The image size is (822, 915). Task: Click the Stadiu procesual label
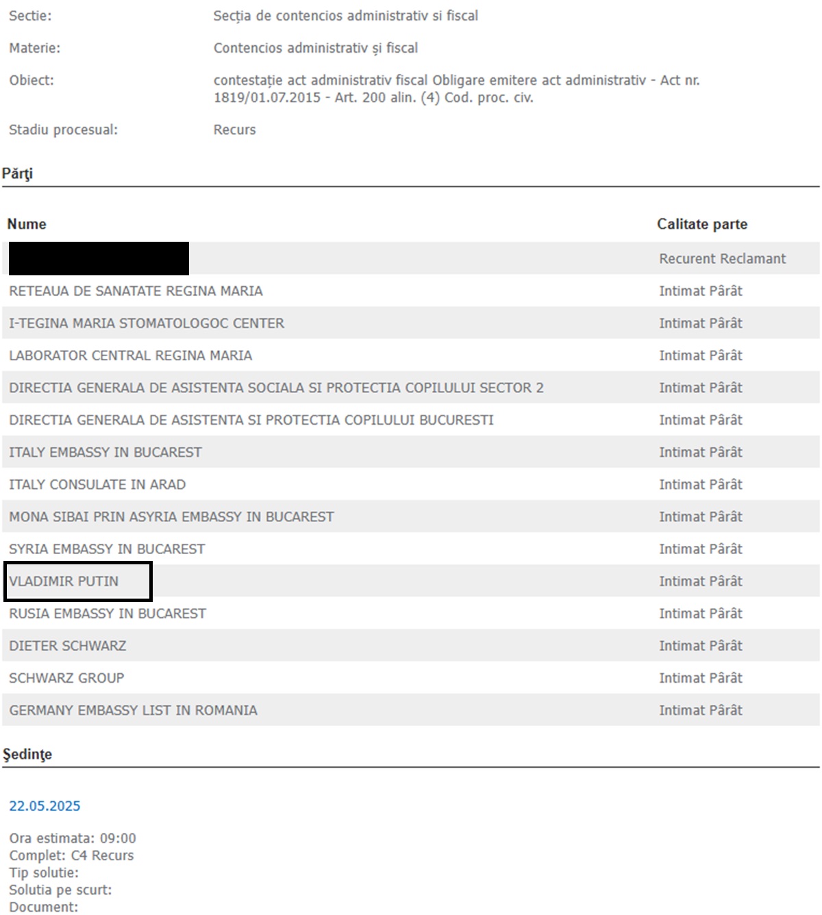(63, 129)
